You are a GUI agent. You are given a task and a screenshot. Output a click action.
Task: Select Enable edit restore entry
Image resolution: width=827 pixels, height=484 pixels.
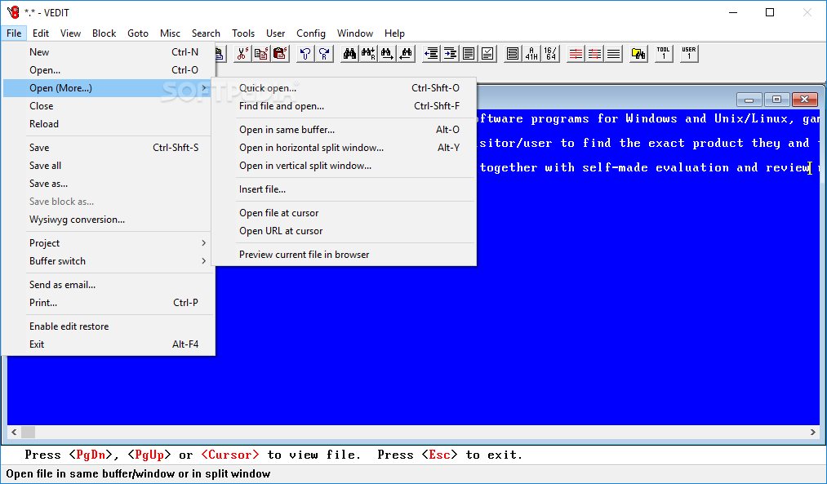[109, 326]
